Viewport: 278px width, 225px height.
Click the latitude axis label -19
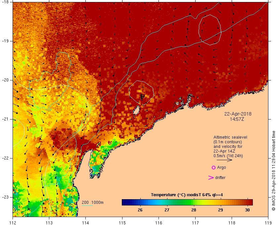[x=5, y=41]
